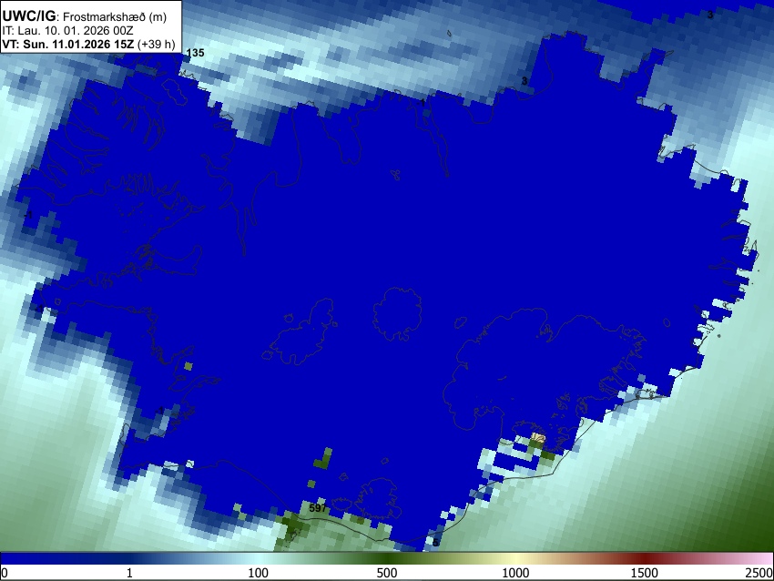Pick the pale yellow color above the 1000 label

[515, 558]
